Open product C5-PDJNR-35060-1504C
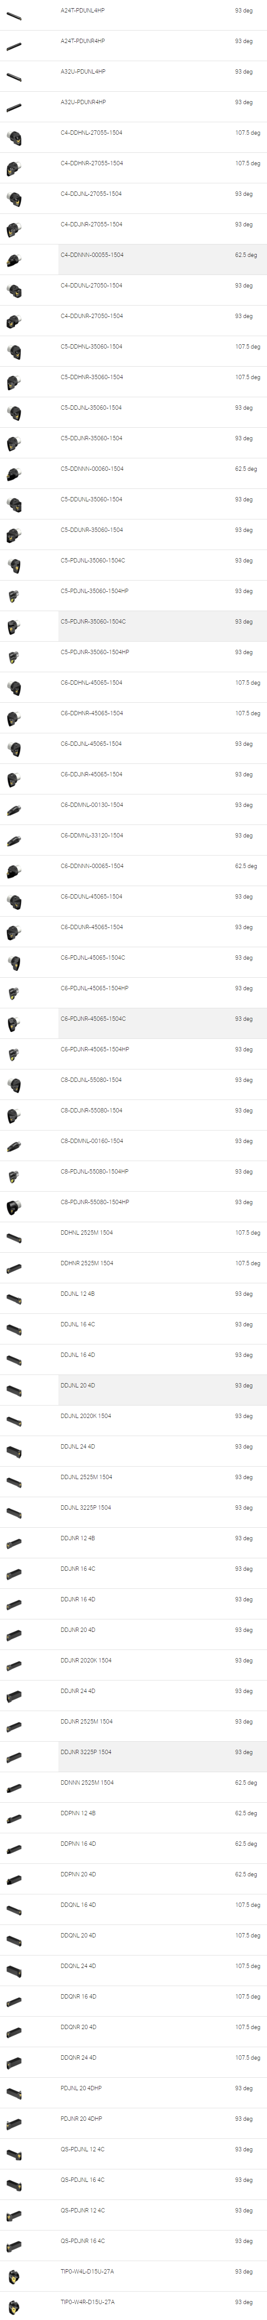The width and height of the screenshot is (267, 2320). pos(93,621)
